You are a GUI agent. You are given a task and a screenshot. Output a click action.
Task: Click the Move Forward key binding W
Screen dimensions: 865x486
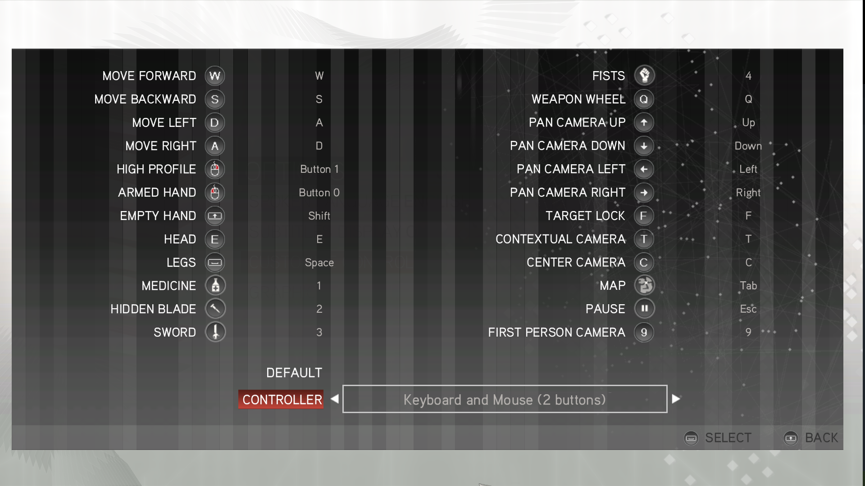[x=319, y=76]
